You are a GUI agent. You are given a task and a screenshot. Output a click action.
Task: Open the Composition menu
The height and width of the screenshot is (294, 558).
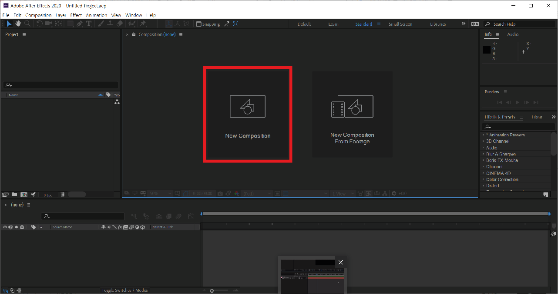tap(38, 15)
